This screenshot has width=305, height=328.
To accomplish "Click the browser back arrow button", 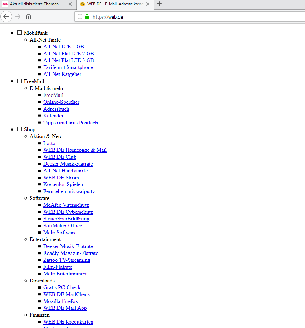I will point(6,16).
